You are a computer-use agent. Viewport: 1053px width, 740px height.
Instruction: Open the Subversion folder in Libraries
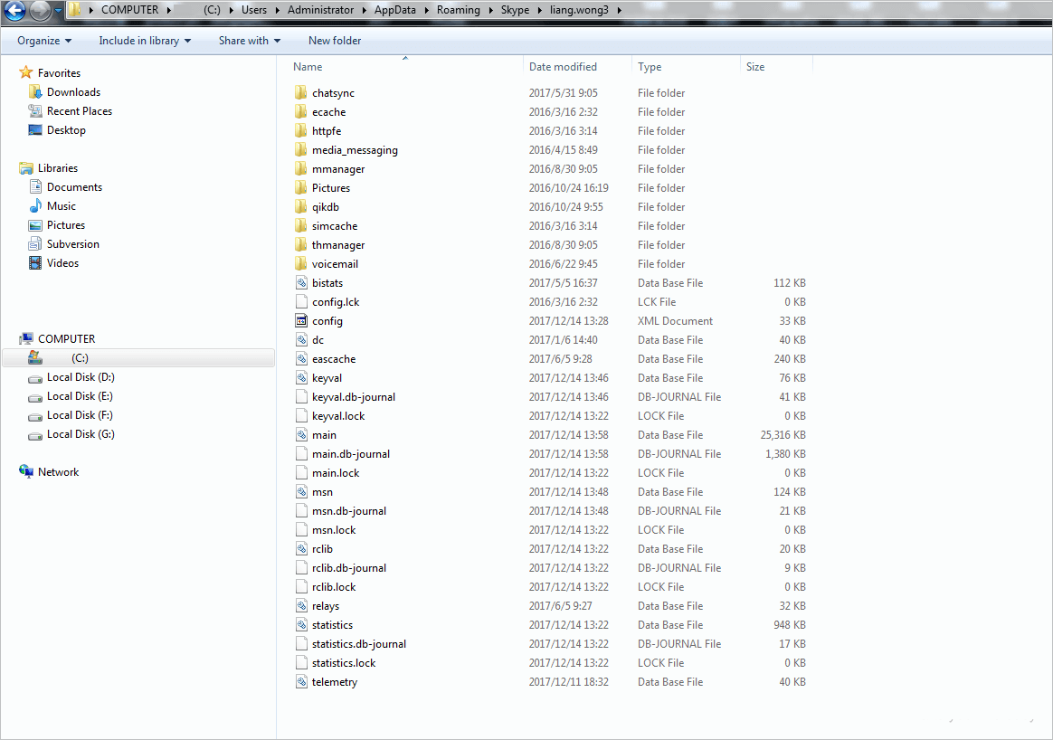click(x=74, y=243)
